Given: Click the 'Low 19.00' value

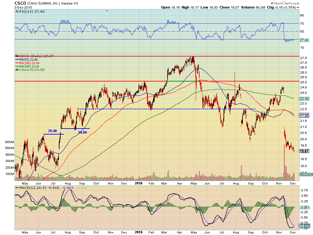Looking at the screenshot, I should pyautogui.click(x=209, y=7).
